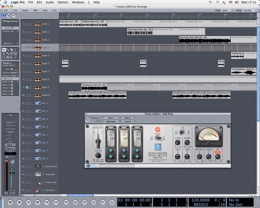Collapse the Conga Groove region parameters triangle

pos(3,21)
